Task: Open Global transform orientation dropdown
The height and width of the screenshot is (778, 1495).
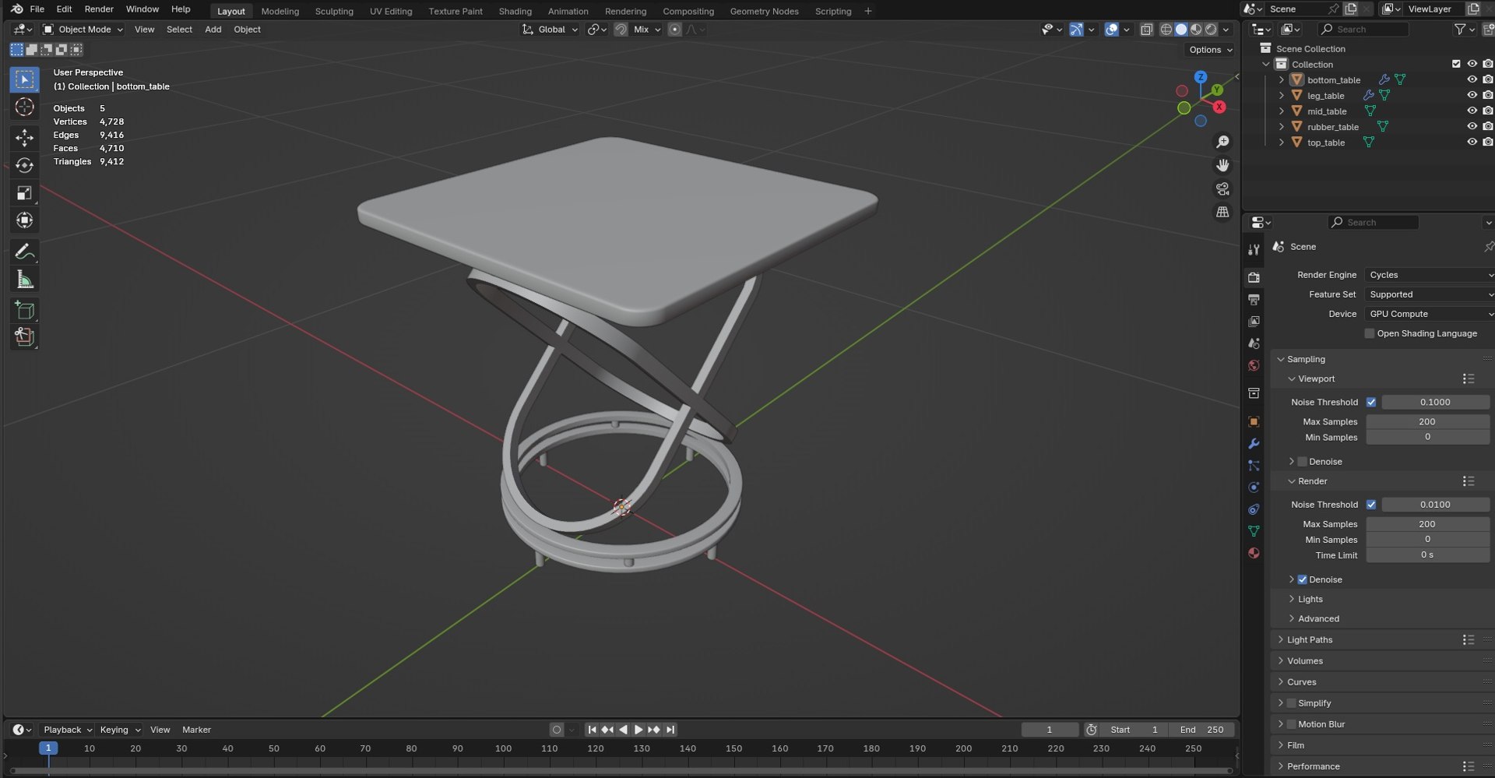Action: 550,30
